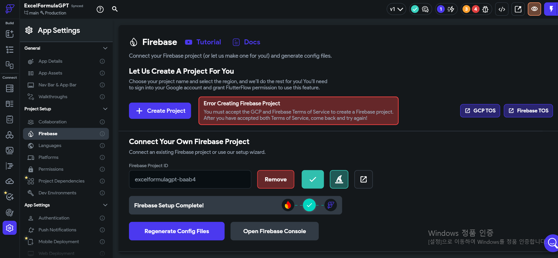This screenshot has height=258, width=558.
Task: Click the FlutterFlow logo icon
Action: (10, 9)
